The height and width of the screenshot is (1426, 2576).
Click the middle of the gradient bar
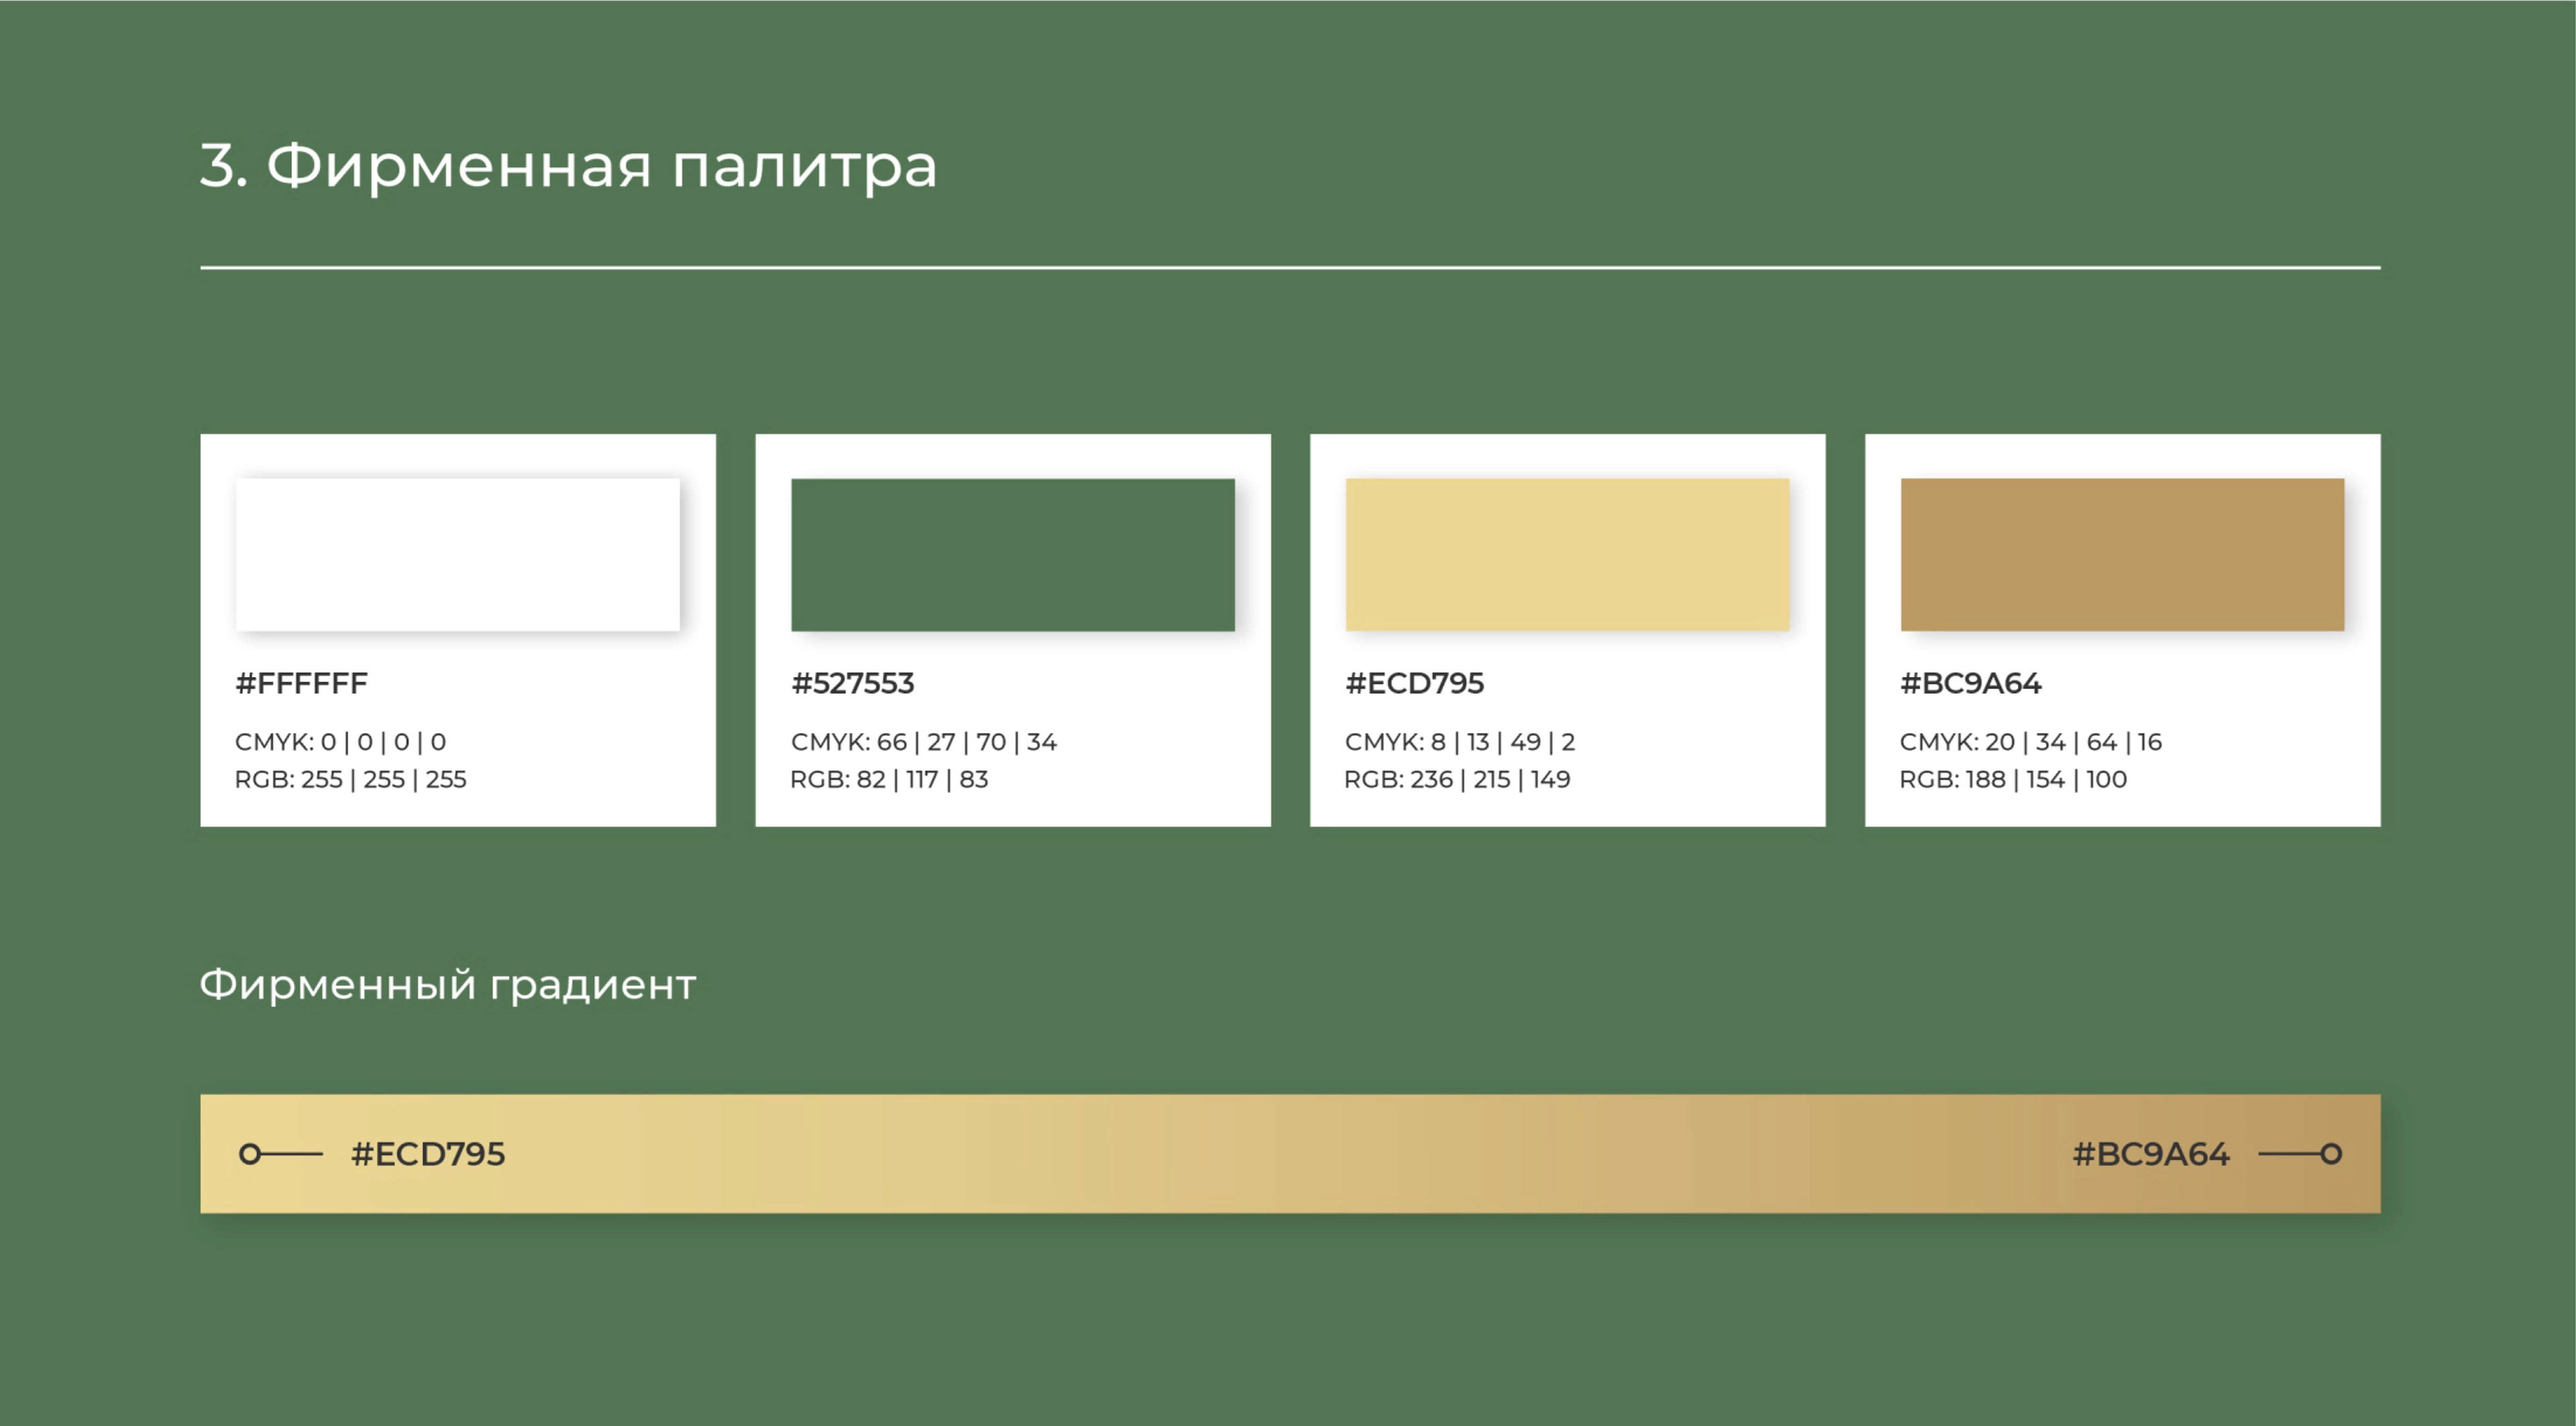pos(1290,1154)
